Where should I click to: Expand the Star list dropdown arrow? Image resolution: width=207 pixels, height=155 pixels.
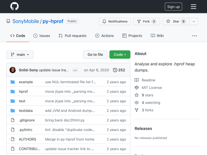194,22
